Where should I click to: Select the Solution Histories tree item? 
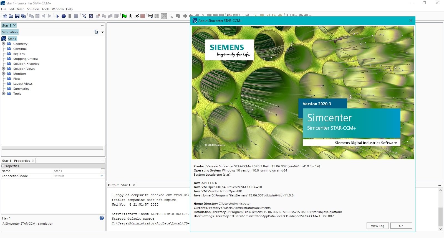click(26, 63)
